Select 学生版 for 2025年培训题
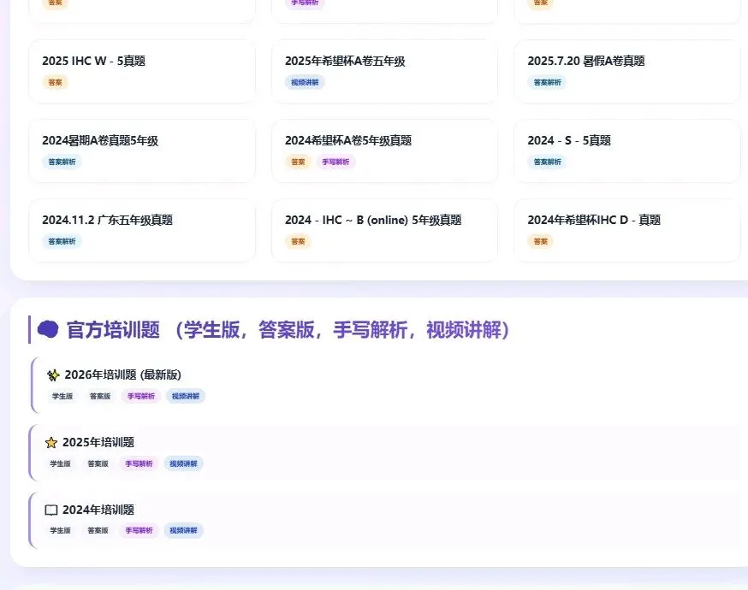The image size is (748, 590). (x=61, y=463)
